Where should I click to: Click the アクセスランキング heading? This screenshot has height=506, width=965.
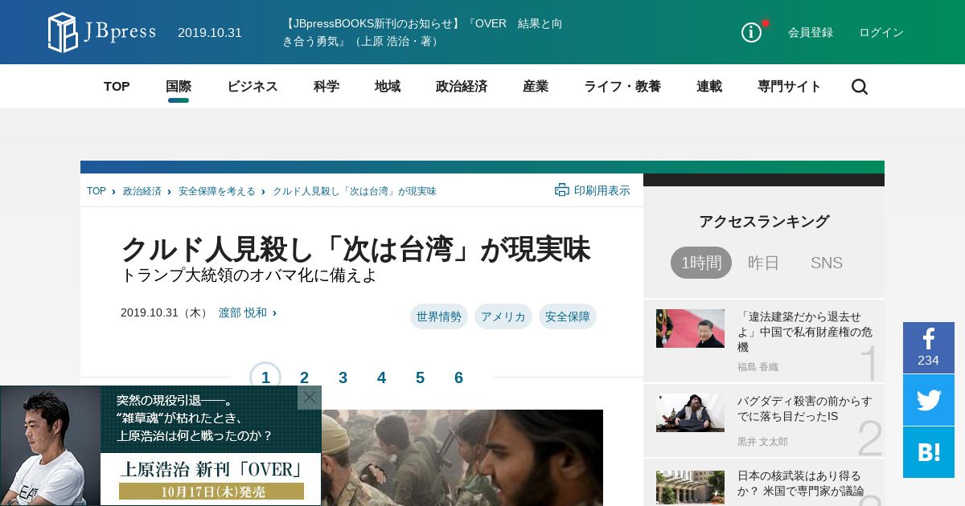point(764,222)
